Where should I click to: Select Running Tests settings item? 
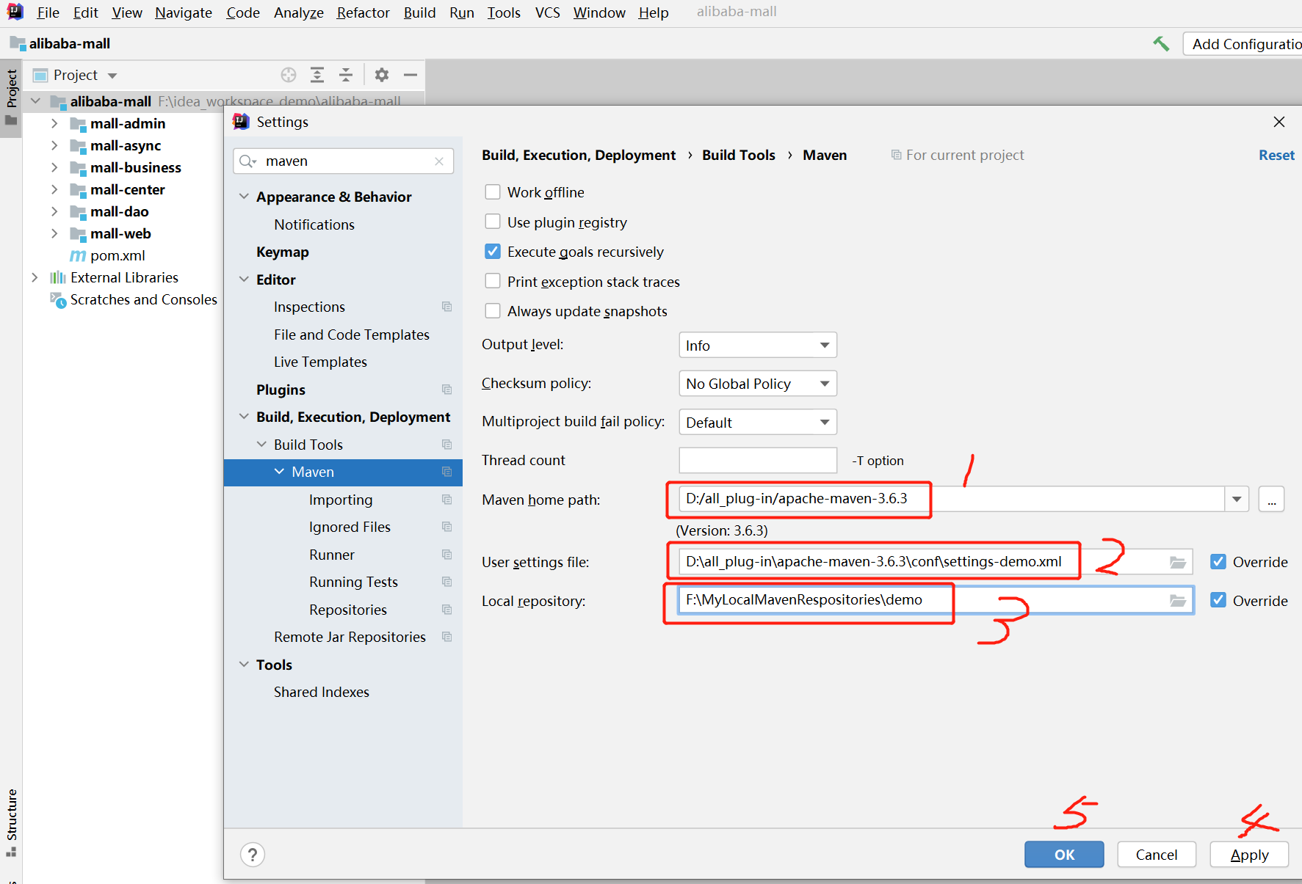(x=353, y=582)
